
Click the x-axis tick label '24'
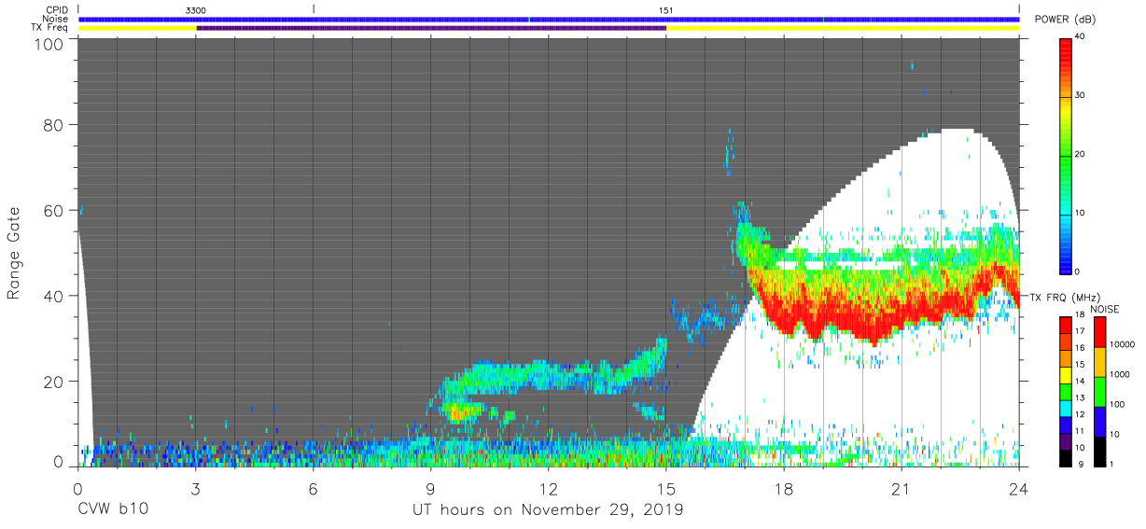1019,489
